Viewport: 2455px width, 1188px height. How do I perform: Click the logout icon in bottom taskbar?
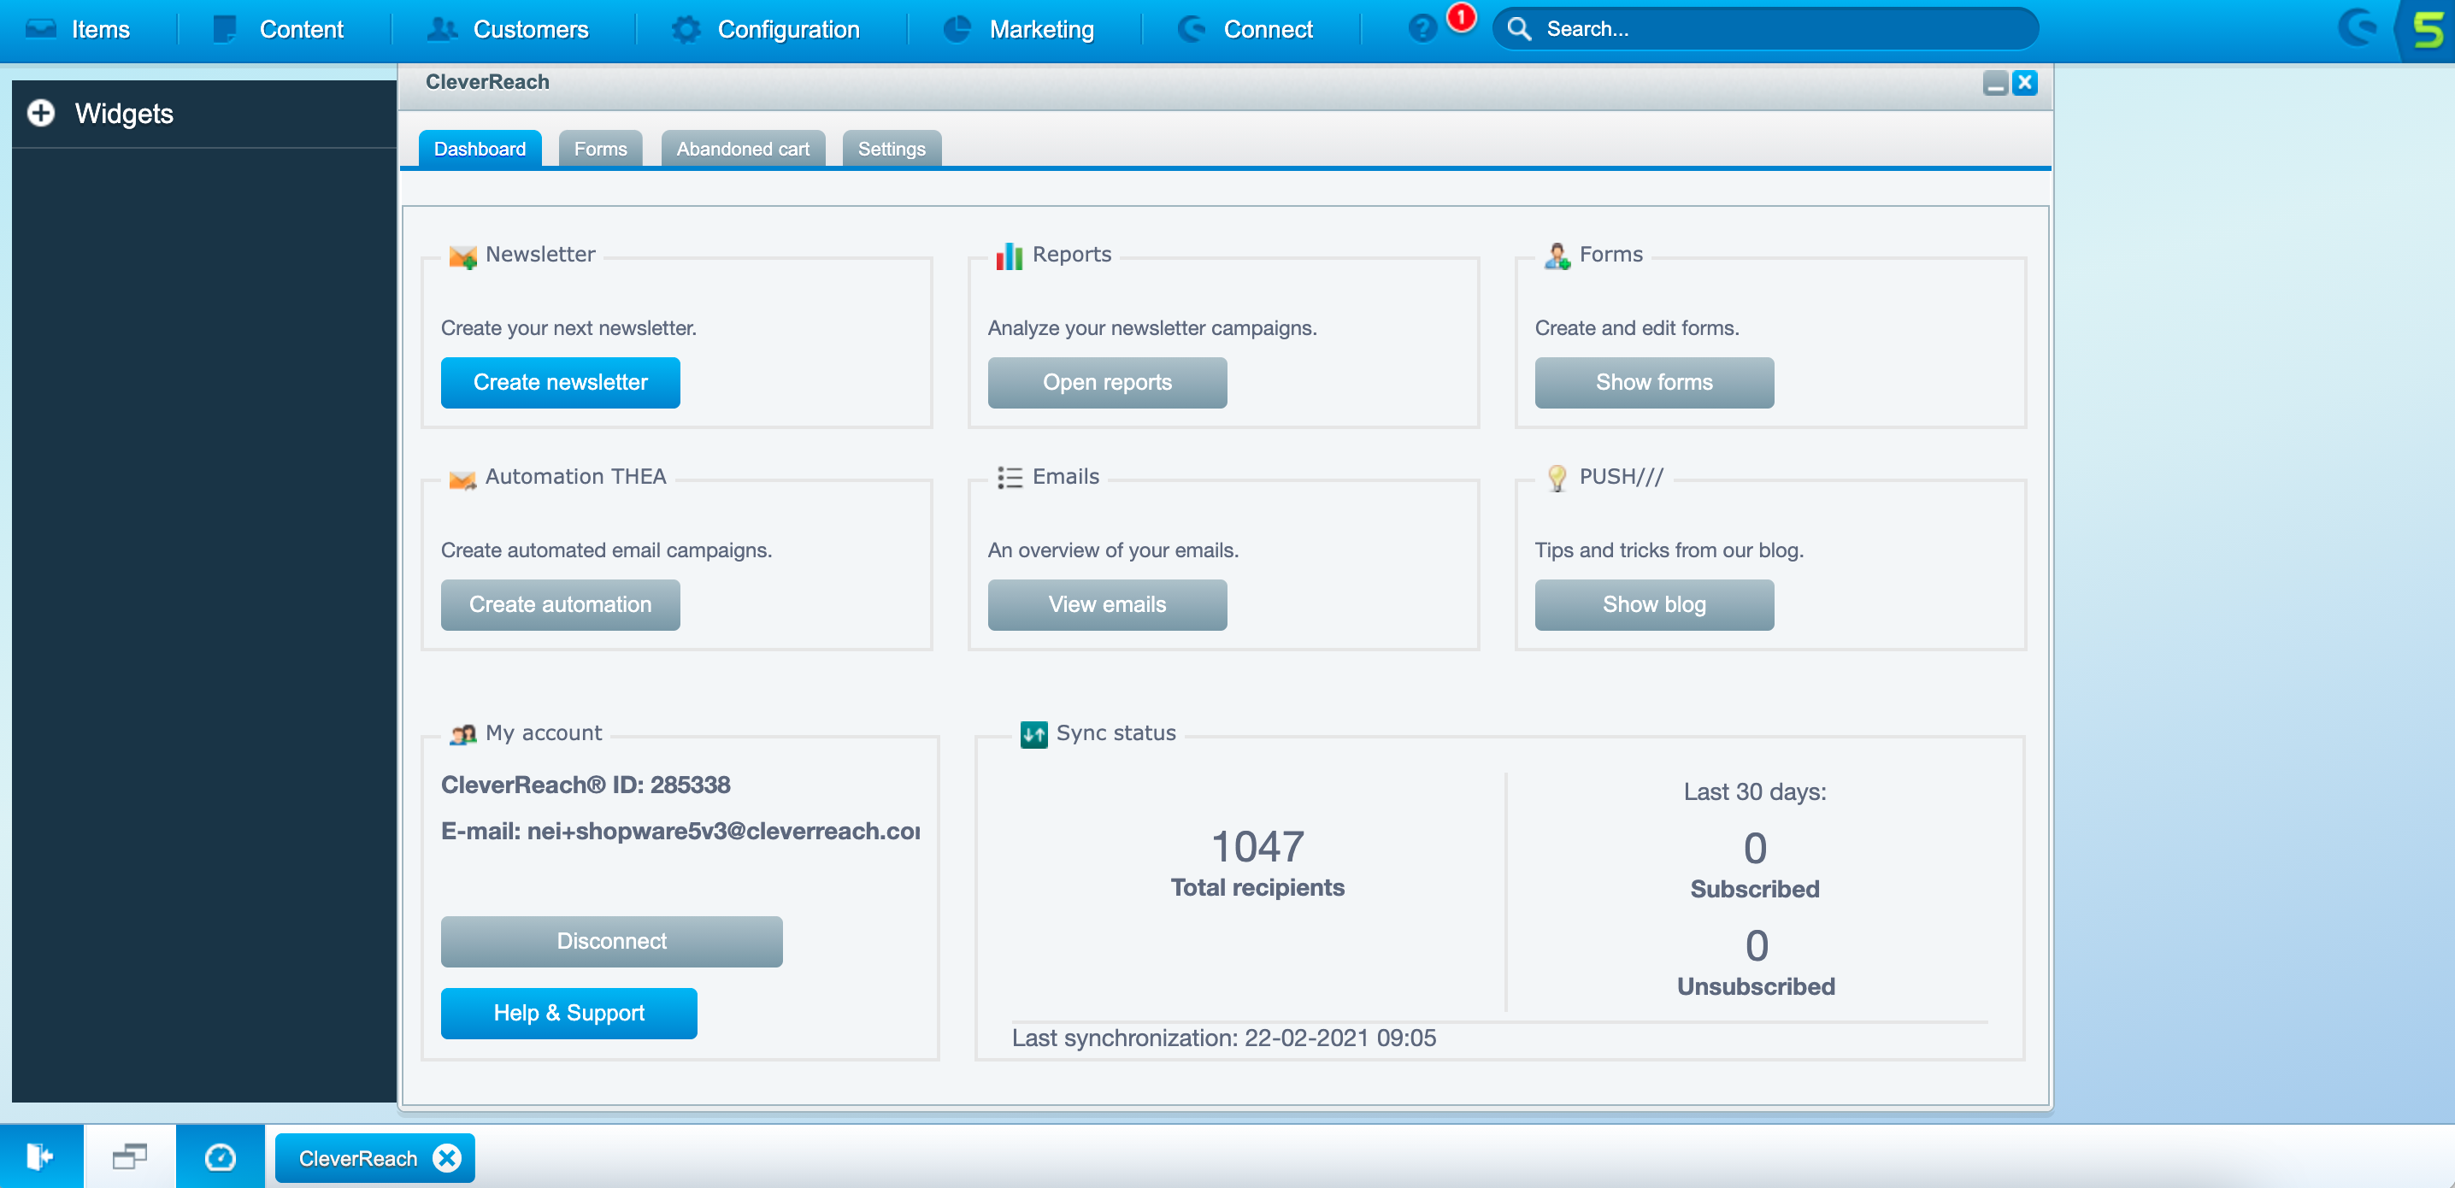click(x=40, y=1156)
